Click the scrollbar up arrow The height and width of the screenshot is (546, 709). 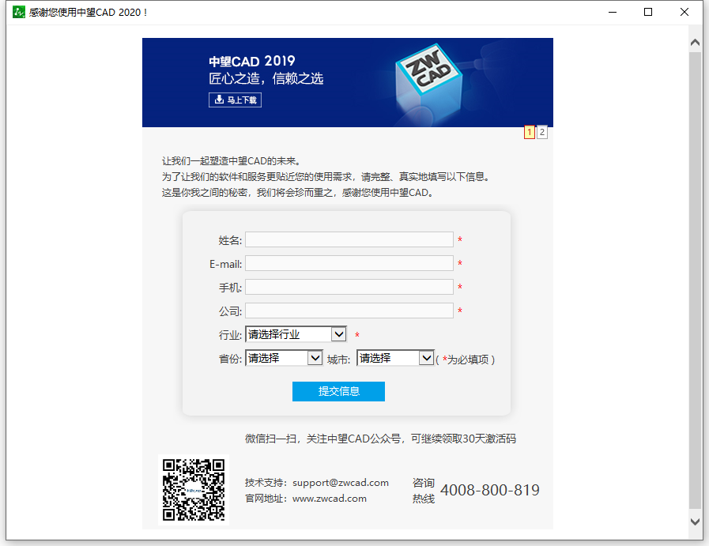coord(695,43)
